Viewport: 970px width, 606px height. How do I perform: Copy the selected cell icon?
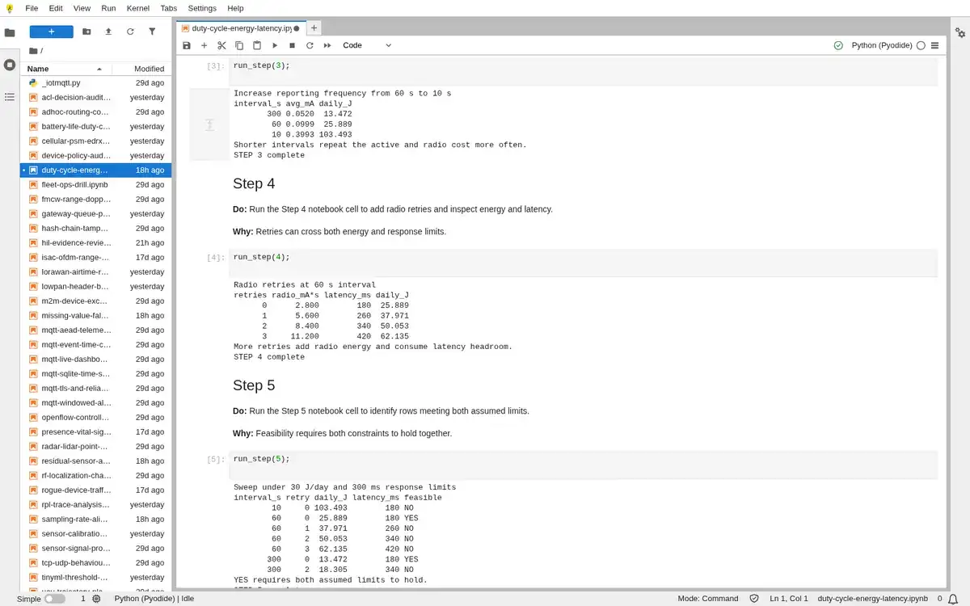pos(239,45)
